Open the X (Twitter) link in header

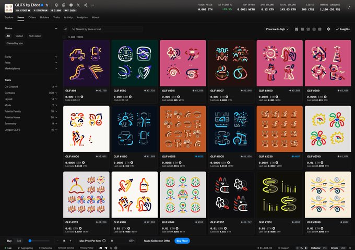(78, 5)
